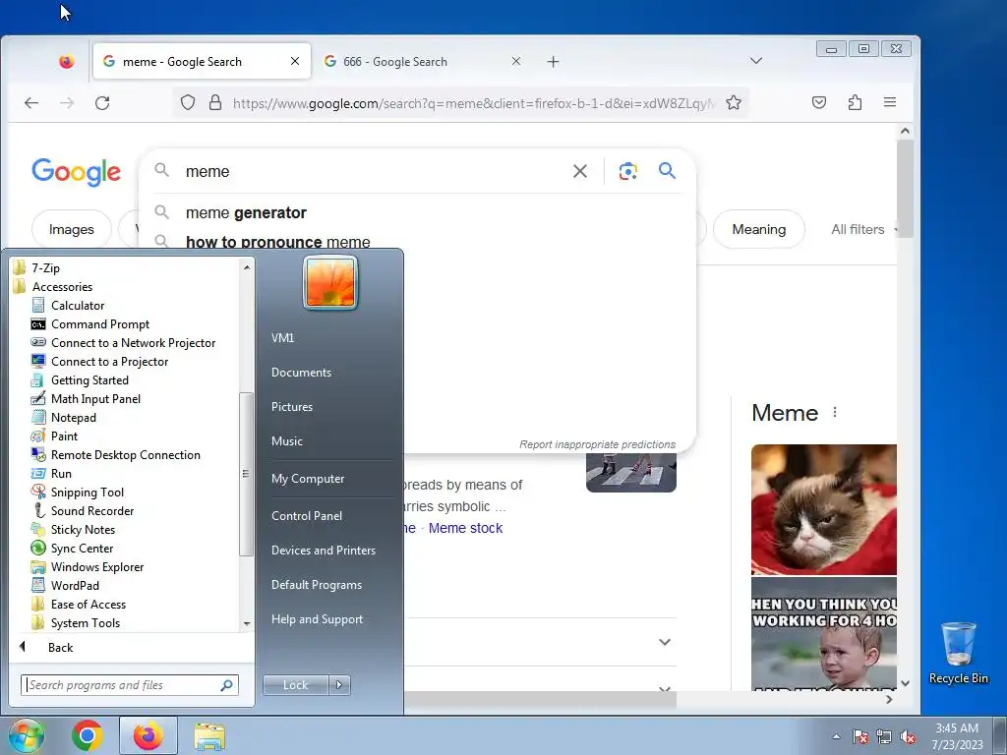
Task: Click Firefox taskbar button
Action: click(148, 735)
